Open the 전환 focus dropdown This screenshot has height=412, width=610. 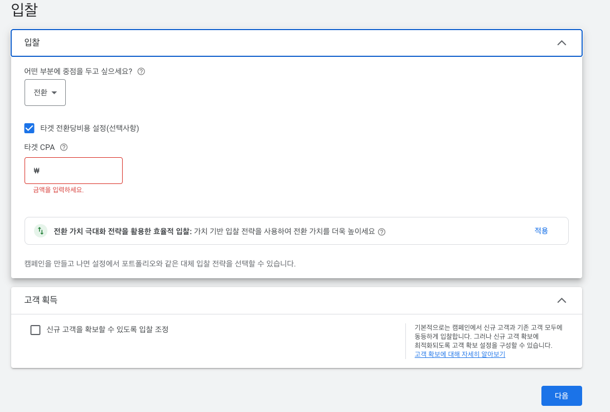pyautogui.click(x=45, y=92)
